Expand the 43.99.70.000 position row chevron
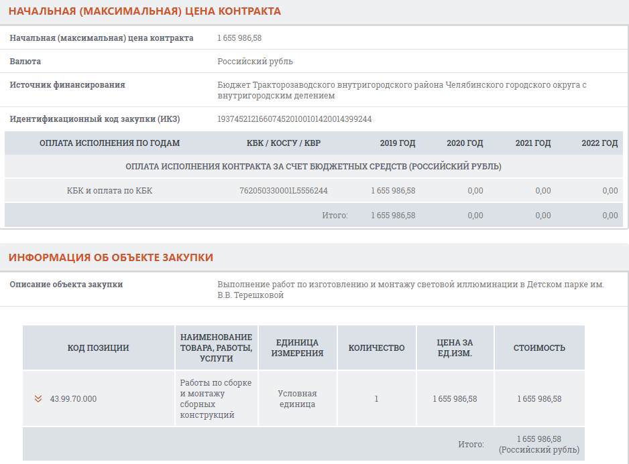The width and height of the screenshot is (629, 464). coord(38,398)
